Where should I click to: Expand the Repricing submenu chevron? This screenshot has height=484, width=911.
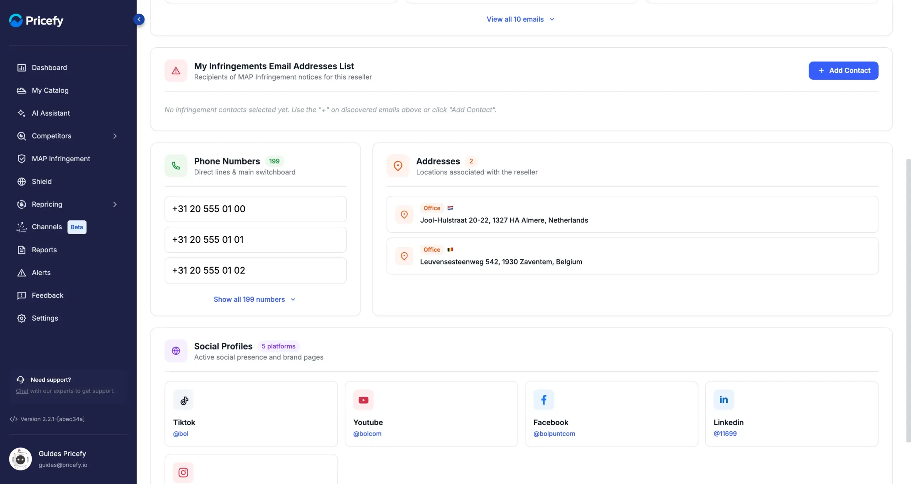(x=115, y=204)
